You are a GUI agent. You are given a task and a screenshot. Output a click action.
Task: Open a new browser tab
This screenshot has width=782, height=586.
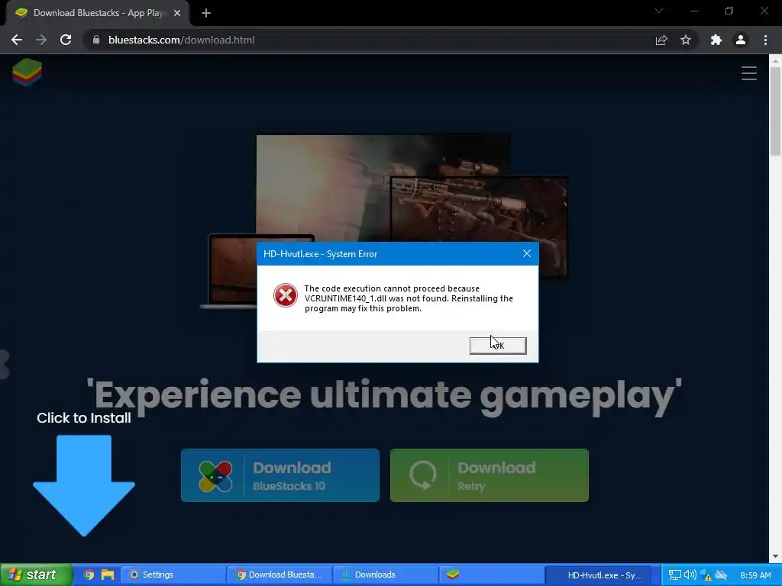(206, 13)
